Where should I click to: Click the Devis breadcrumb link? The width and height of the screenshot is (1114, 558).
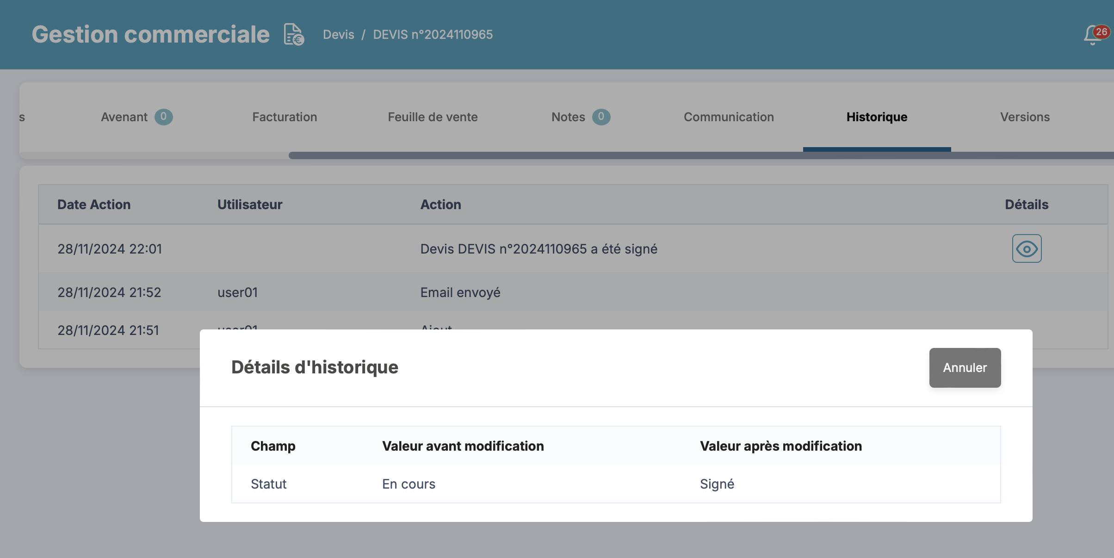pyautogui.click(x=338, y=35)
